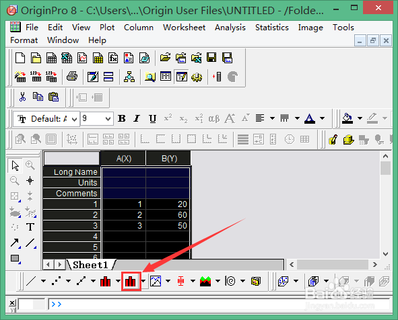Image resolution: width=398 pixels, height=320 pixels.
Task: Toggle Superscript formatting
Action: pos(168,118)
